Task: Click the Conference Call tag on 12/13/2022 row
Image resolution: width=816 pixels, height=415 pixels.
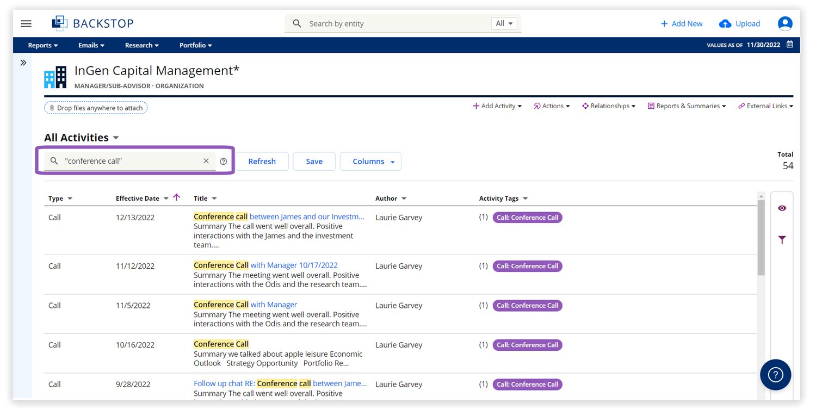Action: (x=527, y=218)
